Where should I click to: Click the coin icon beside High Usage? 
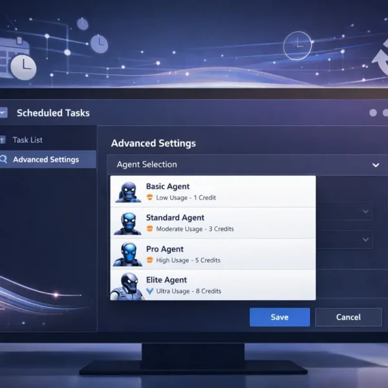150,260
